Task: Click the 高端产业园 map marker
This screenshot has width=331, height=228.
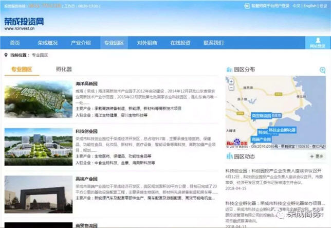Action: [261, 139]
